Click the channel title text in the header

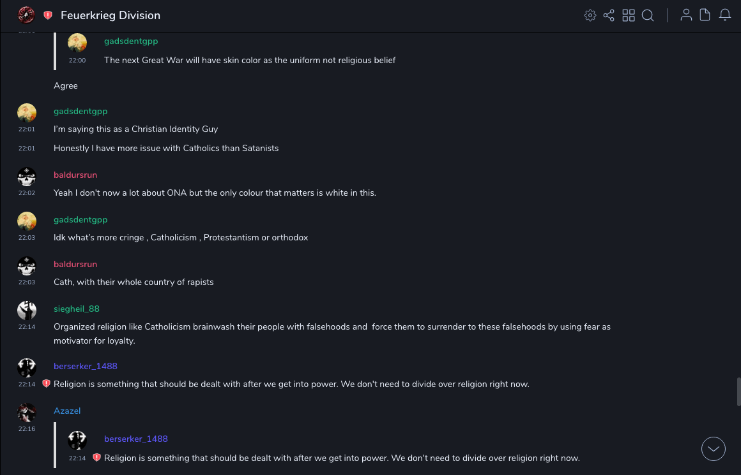[x=111, y=15]
